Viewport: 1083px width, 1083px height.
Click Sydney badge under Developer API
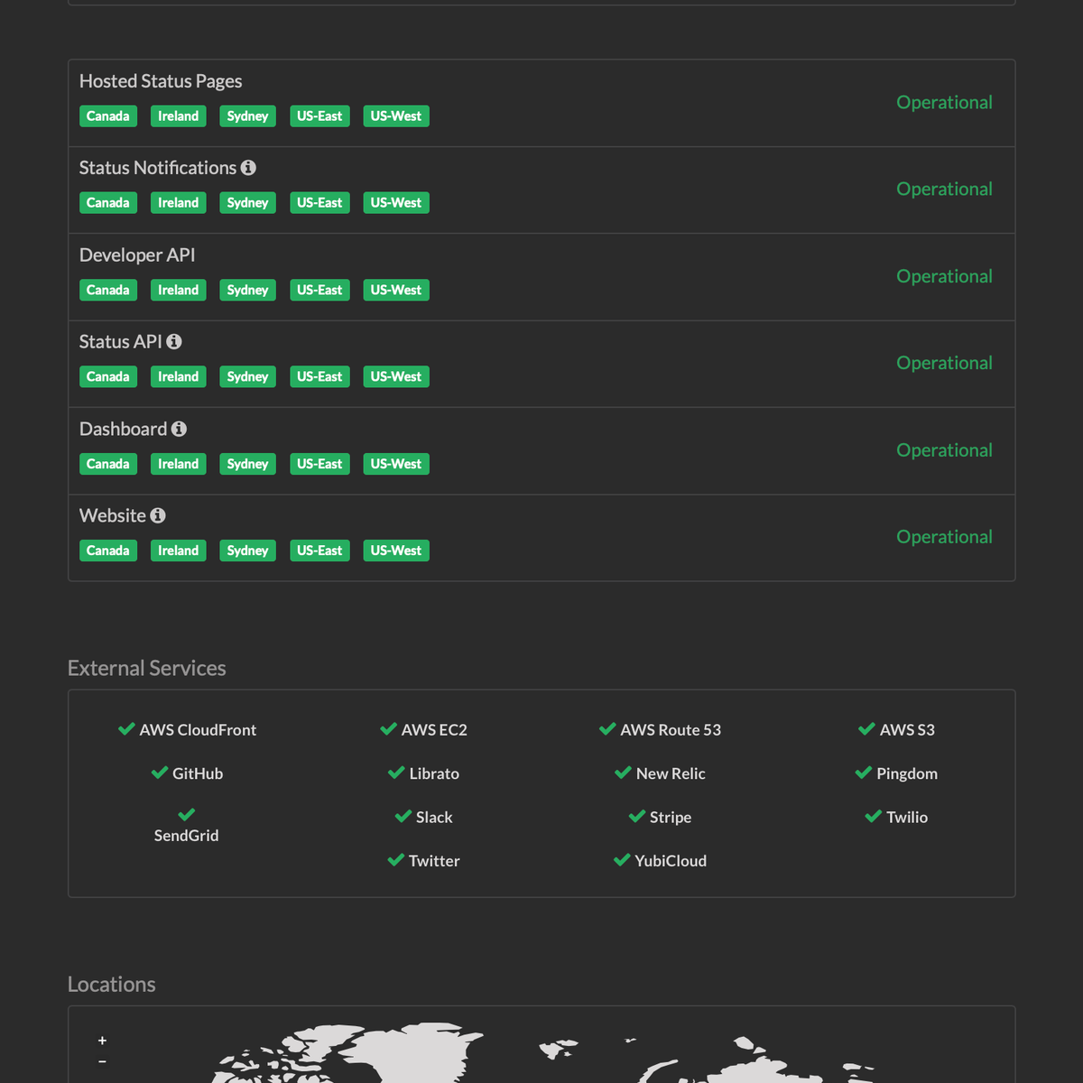[x=247, y=290]
